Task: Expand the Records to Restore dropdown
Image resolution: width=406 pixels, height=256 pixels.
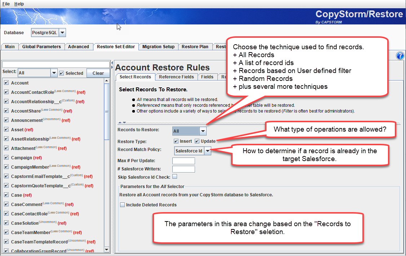Action: pyautogui.click(x=203, y=131)
